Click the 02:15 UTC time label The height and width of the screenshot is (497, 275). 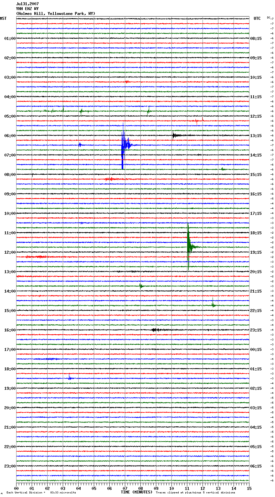pyautogui.click(x=256, y=388)
